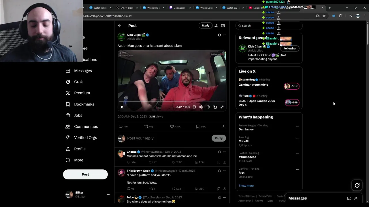The height and width of the screenshot is (207, 369).
Task: Open reply filter sliders icon in header
Action: click(216, 26)
